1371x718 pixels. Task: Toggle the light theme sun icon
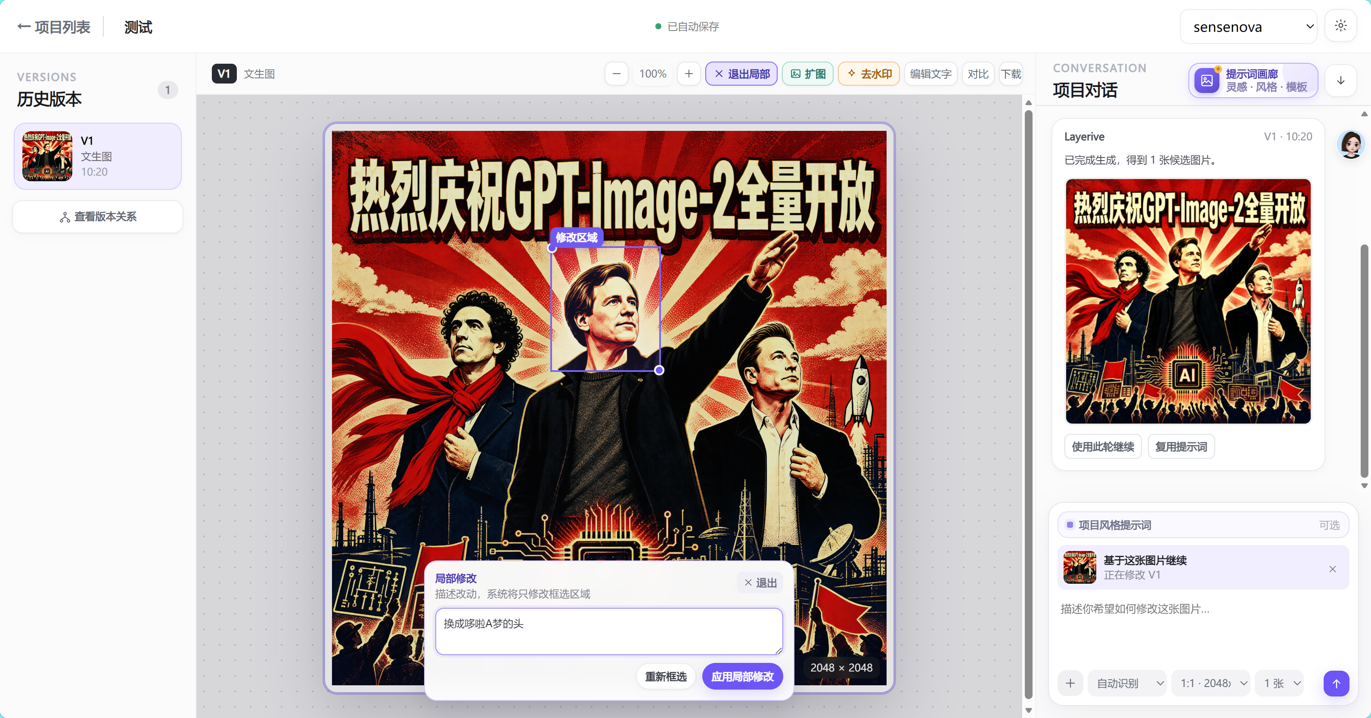click(x=1341, y=25)
